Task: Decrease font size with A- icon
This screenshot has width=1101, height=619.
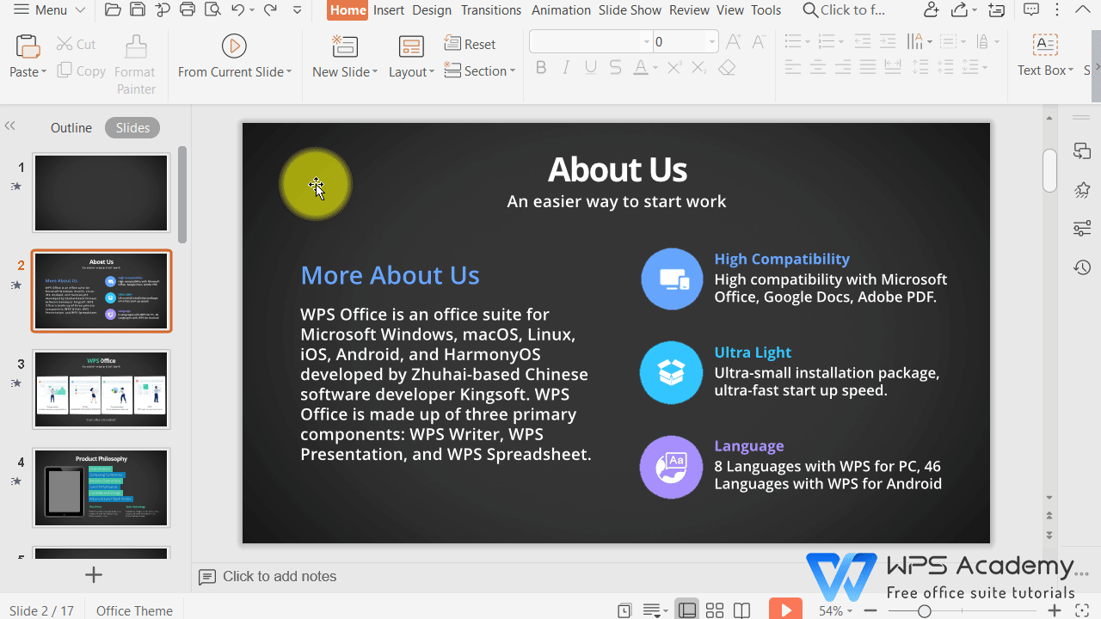Action: coord(759,42)
